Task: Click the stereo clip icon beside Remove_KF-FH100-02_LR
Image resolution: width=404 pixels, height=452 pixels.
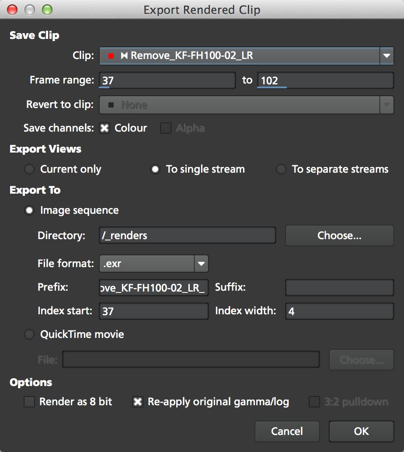Action: click(x=124, y=56)
